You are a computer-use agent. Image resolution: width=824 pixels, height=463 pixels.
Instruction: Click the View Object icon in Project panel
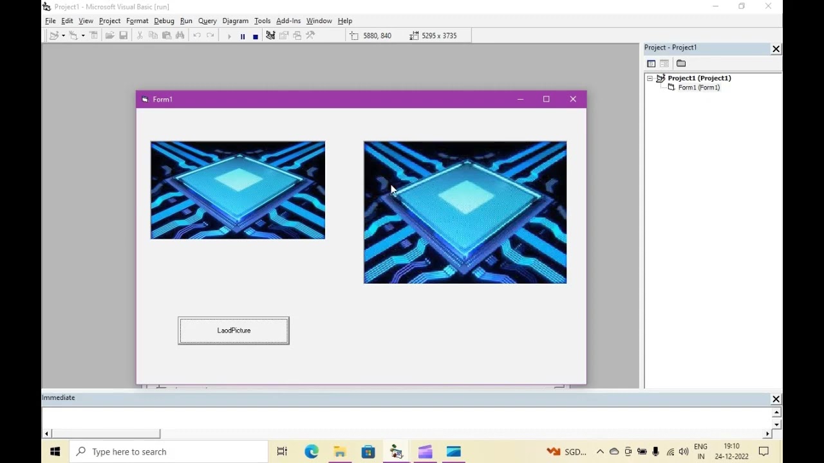coord(665,64)
